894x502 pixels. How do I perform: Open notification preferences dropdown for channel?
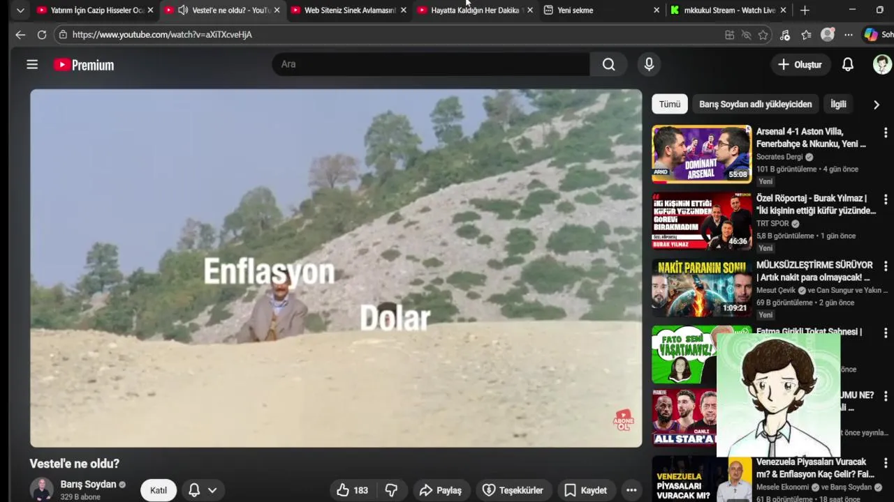click(212, 490)
